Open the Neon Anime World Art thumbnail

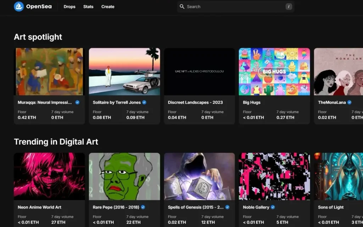49,176
